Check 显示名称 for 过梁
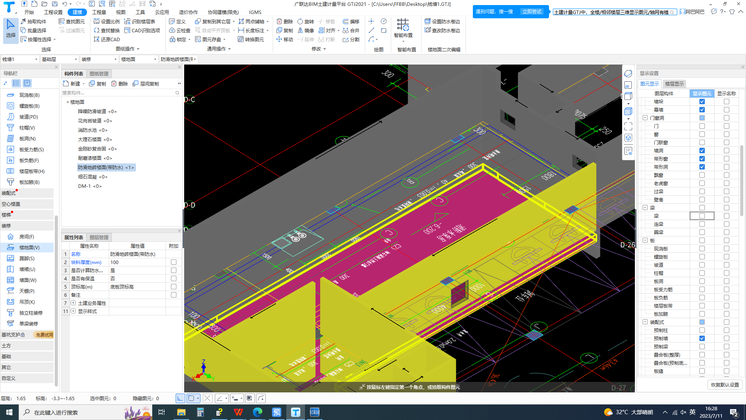 point(726,191)
